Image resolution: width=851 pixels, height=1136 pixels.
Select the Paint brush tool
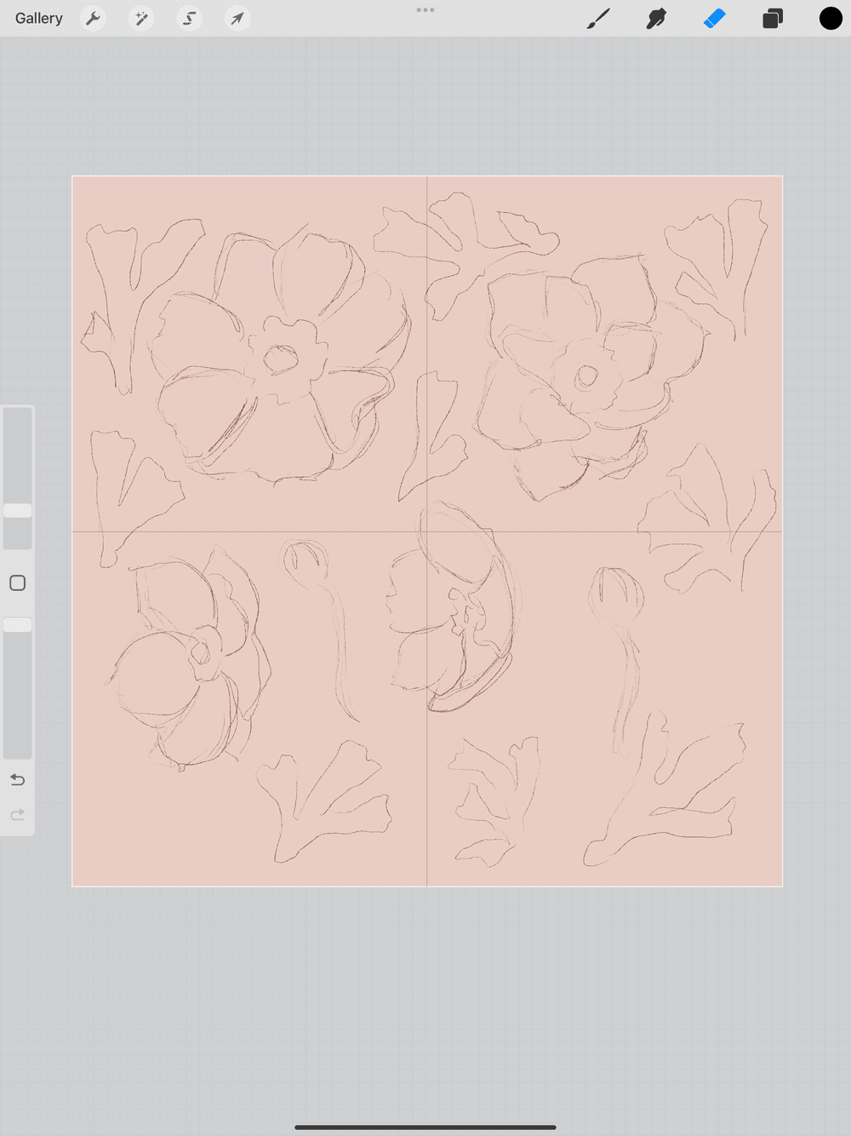[x=599, y=18]
